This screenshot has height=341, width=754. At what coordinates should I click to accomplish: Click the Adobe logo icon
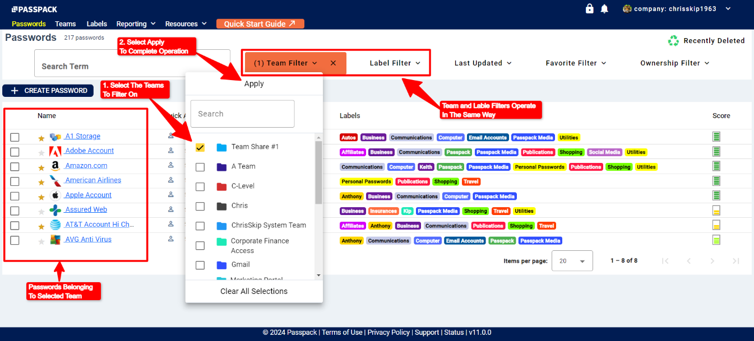(x=55, y=151)
